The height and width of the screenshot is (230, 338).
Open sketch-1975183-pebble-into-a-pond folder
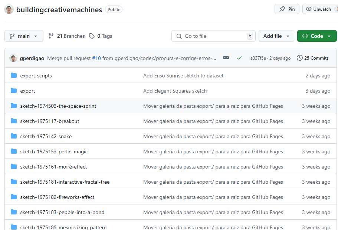click(62, 212)
